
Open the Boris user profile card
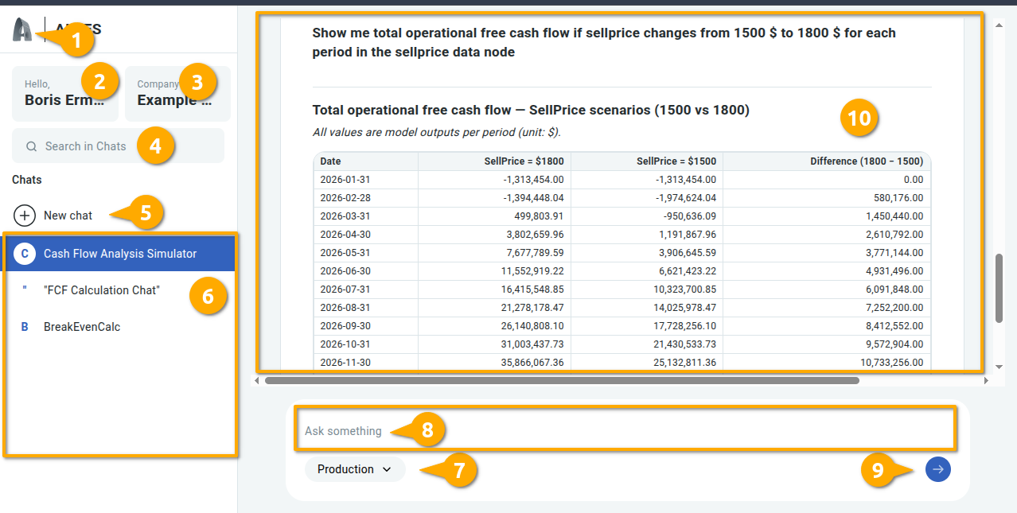click(x=64, y=94)
